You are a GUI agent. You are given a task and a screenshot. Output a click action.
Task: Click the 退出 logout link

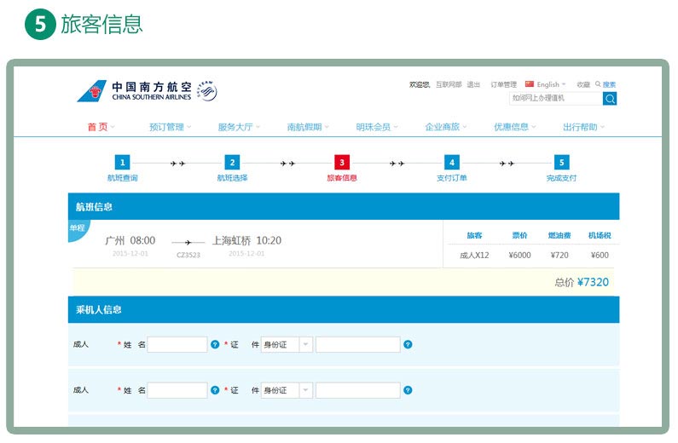coord(473,84)
